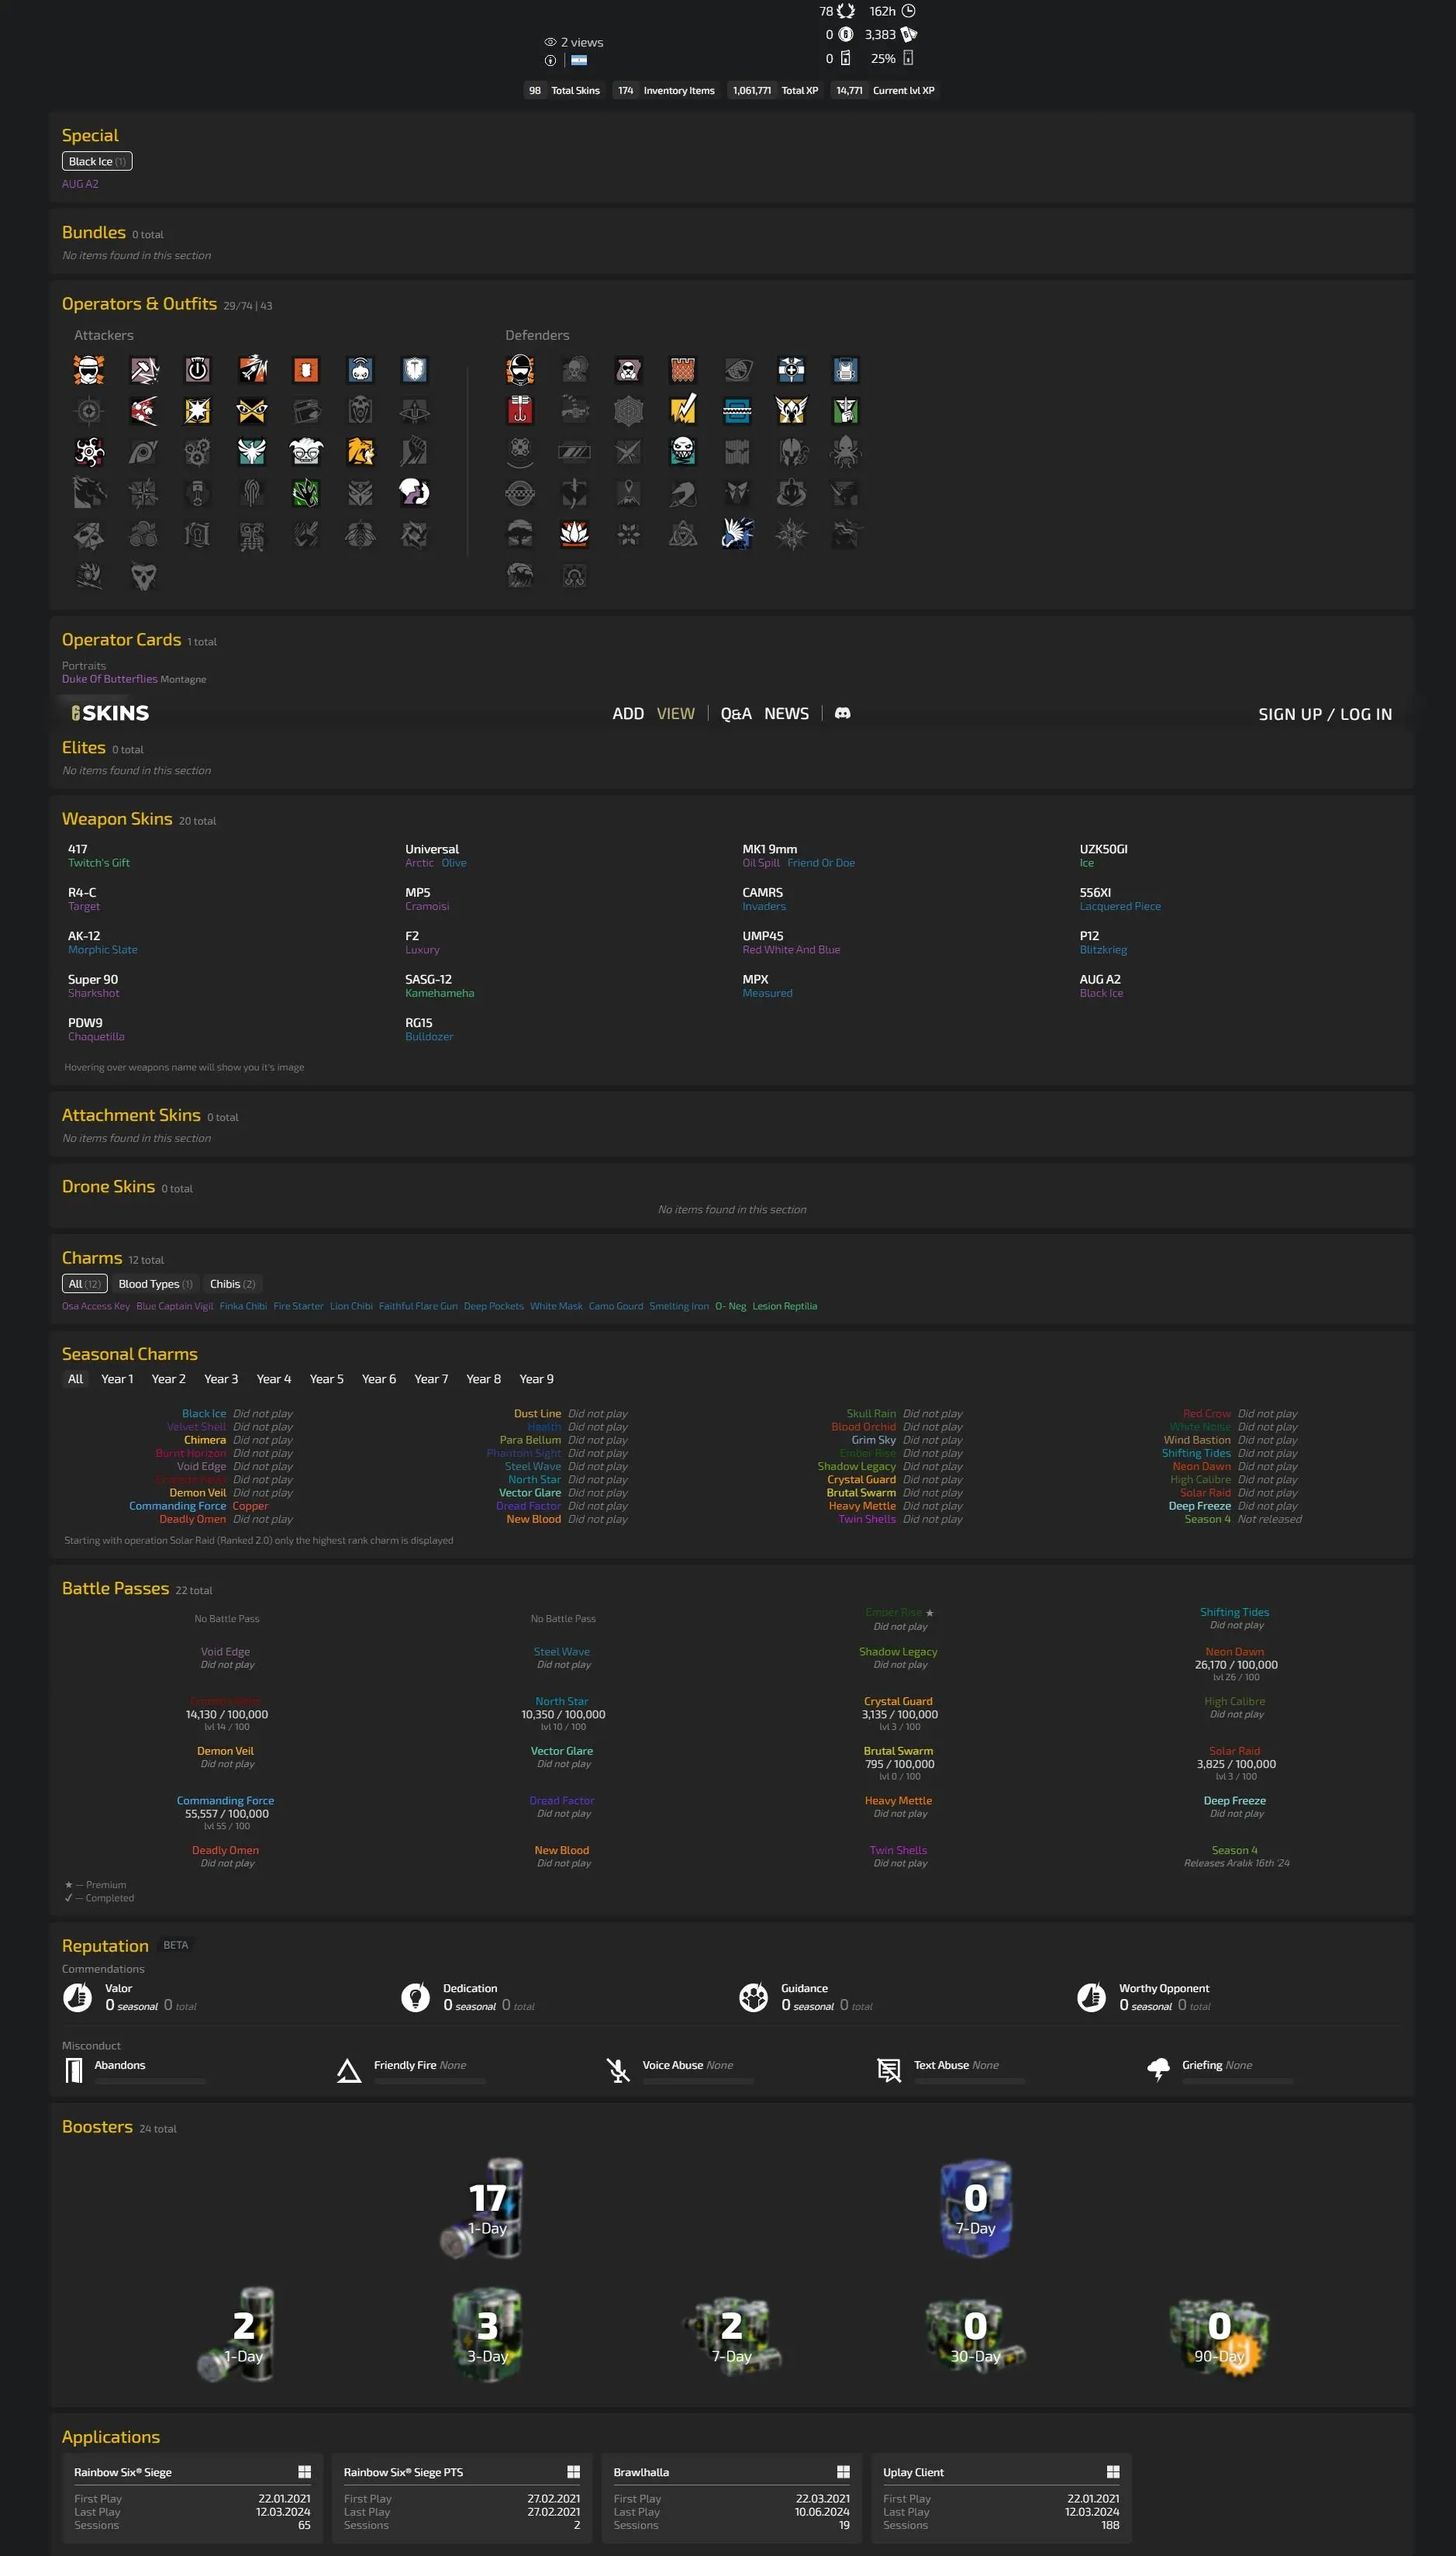
Task: Toggle the Black Ice special filter
Action: [97, 161]
